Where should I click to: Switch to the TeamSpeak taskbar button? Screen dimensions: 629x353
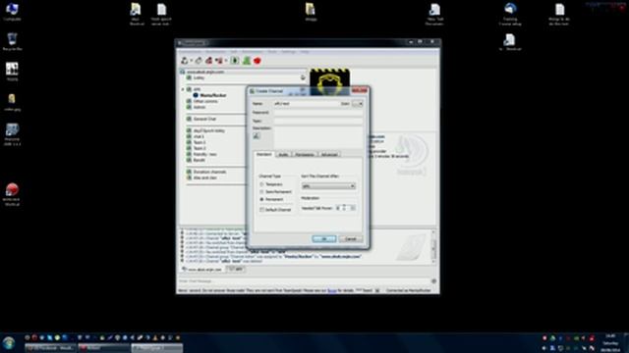click(x=157, y=348)
